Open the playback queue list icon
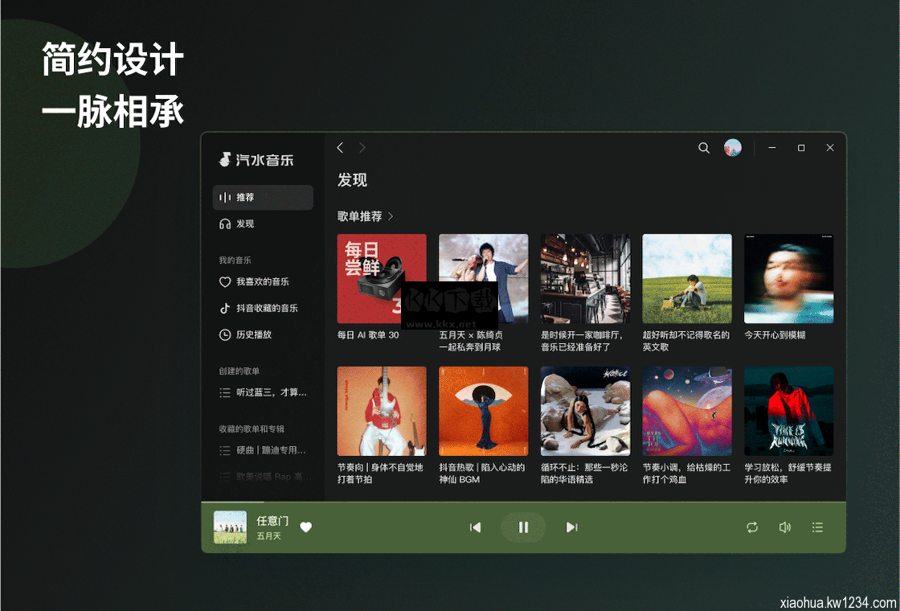This screenshot has height=611, width=900. (x=817, y=527)
